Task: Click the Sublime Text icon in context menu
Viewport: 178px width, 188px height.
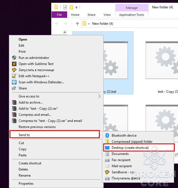Action: (x=14, y=64)
